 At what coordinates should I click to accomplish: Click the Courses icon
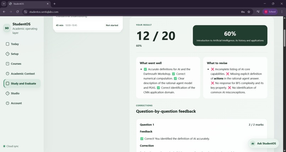[7, 64]
